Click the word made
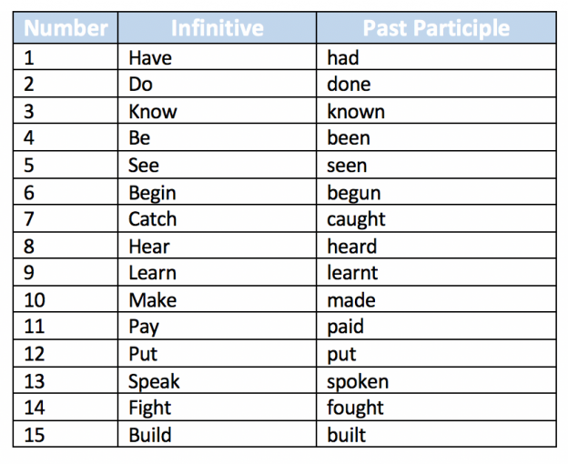 click(x=351, y=300)
